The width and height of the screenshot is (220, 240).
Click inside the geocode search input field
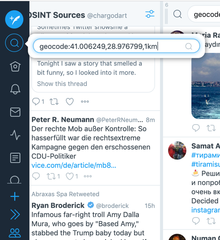click(116, 46)
